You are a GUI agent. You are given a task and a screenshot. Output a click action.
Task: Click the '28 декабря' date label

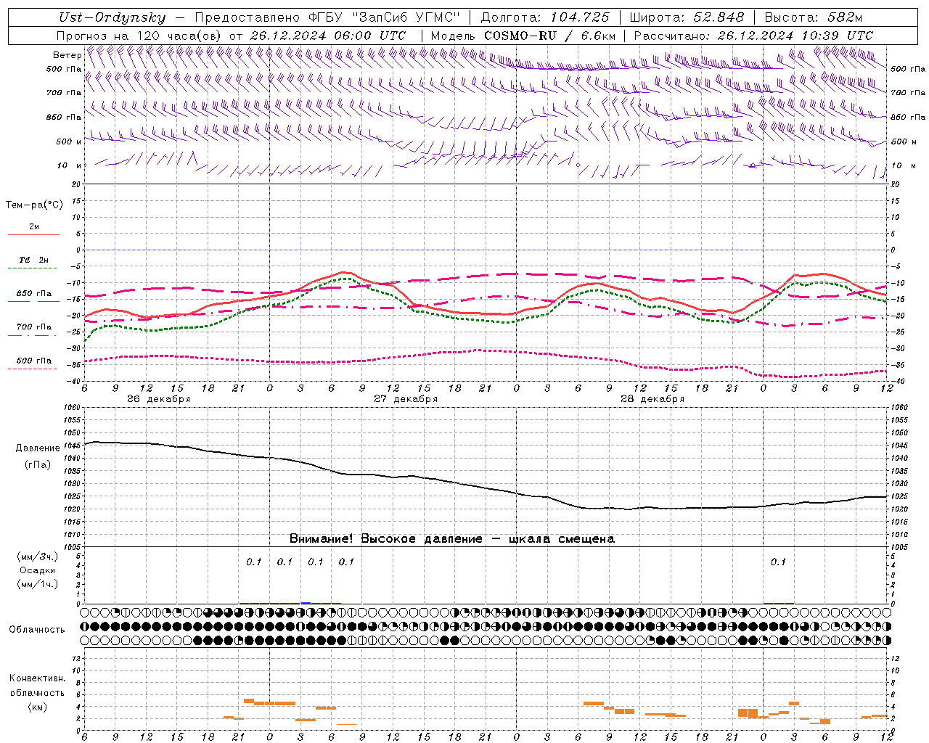(652, 399)
